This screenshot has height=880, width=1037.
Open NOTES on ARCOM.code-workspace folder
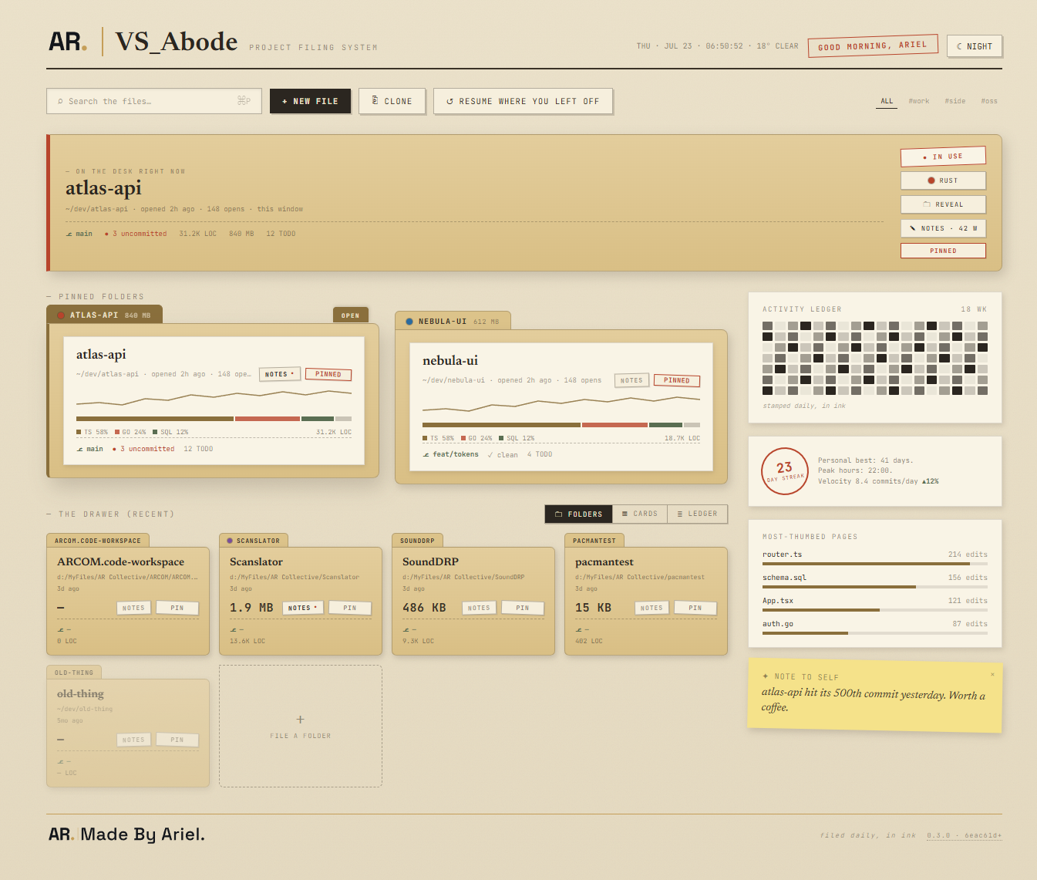pos(133,608)
